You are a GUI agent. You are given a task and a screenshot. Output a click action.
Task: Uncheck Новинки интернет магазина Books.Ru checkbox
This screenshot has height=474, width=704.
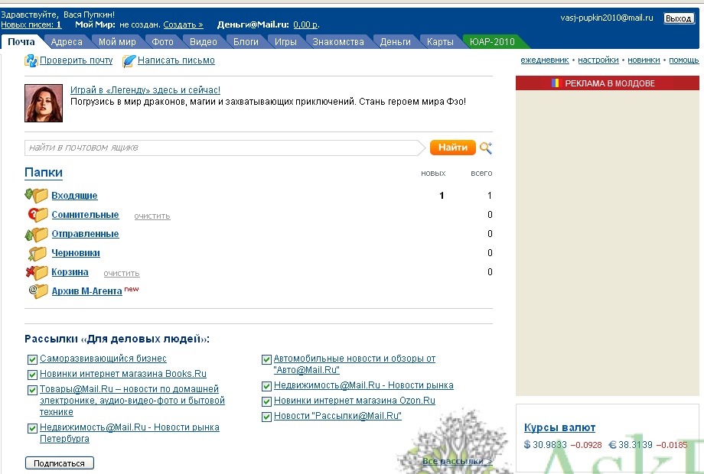tap(32, 375)
